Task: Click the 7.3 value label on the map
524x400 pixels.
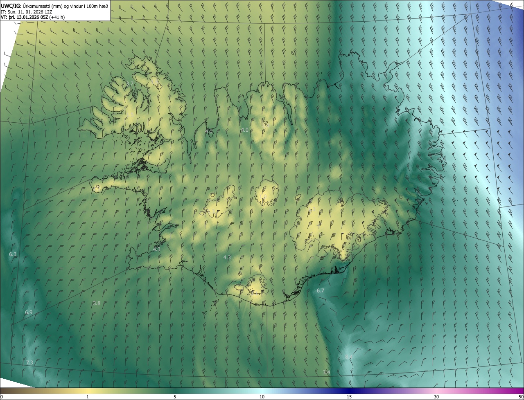Action: 29,362
